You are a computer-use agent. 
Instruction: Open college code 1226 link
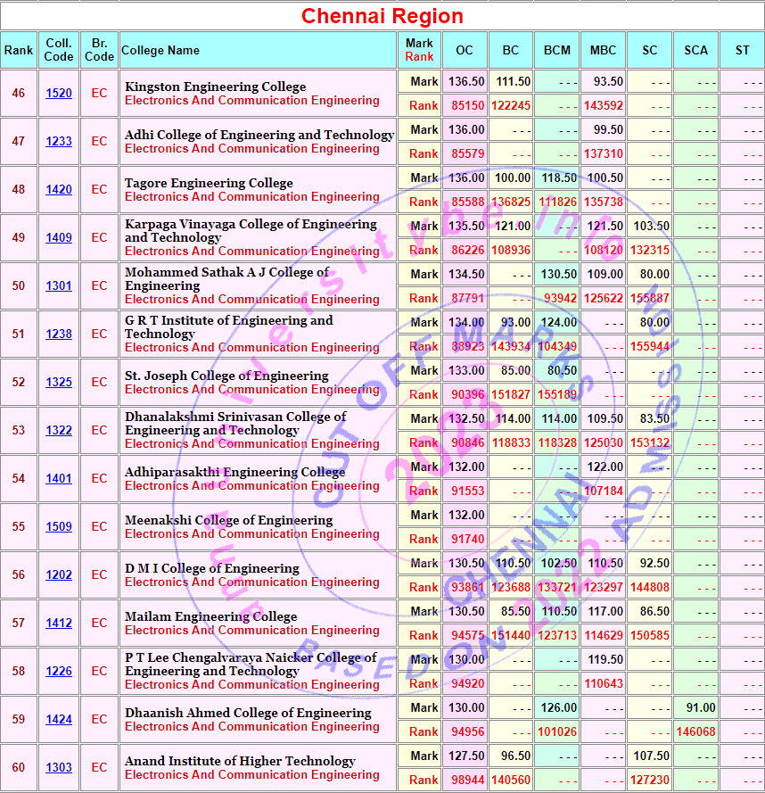[x=59, y=672]
